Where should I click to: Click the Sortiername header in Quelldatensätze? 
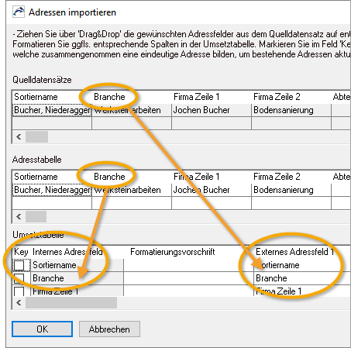(36, 97)
